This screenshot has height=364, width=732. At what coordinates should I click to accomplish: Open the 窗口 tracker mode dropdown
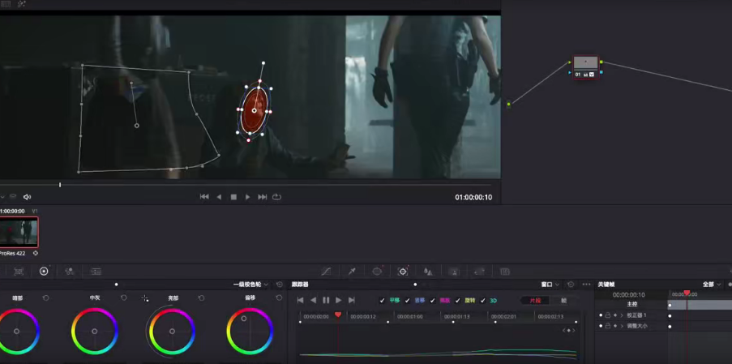pyautogui.click(x=550, y=285)
